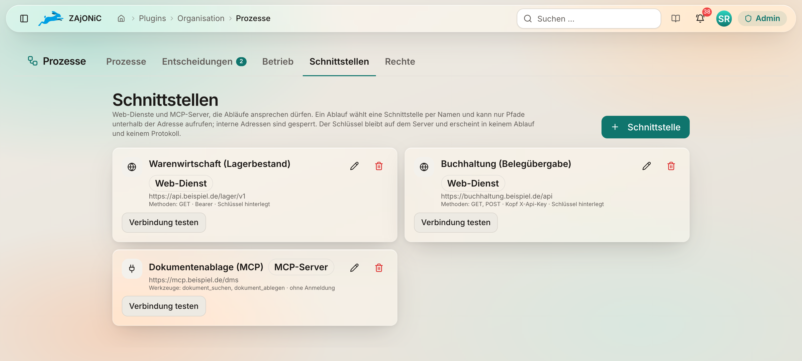Viewport: 802px width, 361px height.
Task: Switch to the Prozesse tab
Action: click(126, 61)
